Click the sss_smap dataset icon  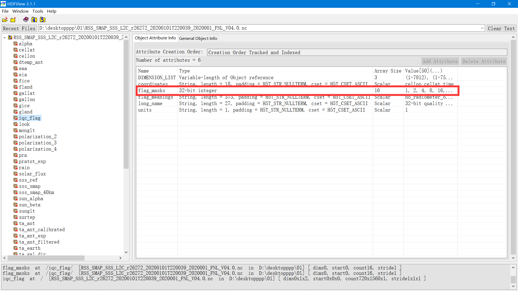(x=16, y=186)
